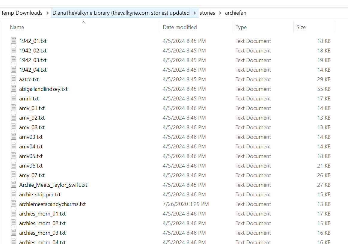The height and width of the screenshot is (244, 348).
Task: Expand the chevron between stories and archiefan
Action: click(x=220, y=13)
